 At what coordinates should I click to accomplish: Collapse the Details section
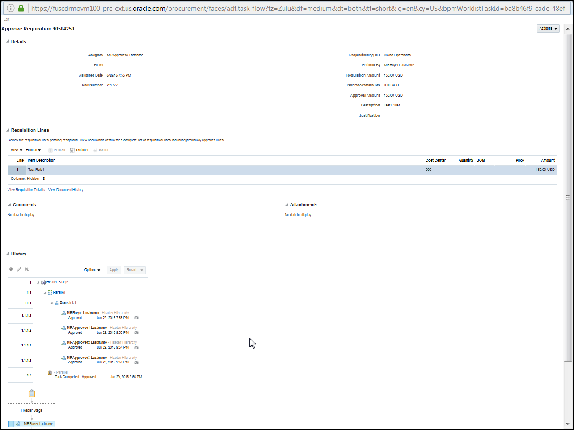[x=7, y=41]
